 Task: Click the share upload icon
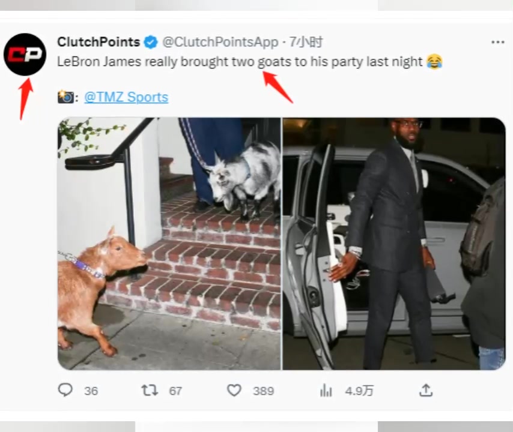(x=426, y=391)
